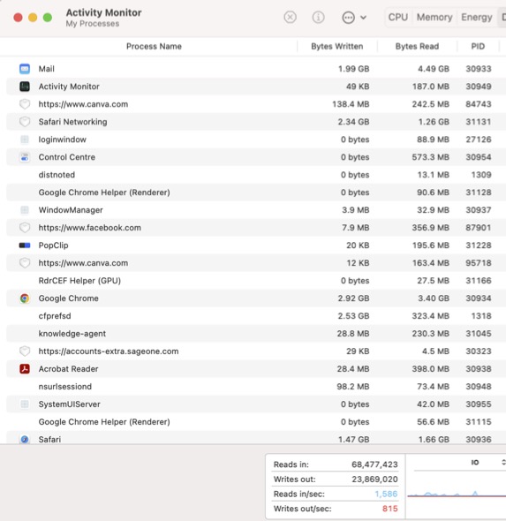Viewport: 506px width, 521px height.
Task: Click the SystemUIServer process icon
Action: click(25, 404)
